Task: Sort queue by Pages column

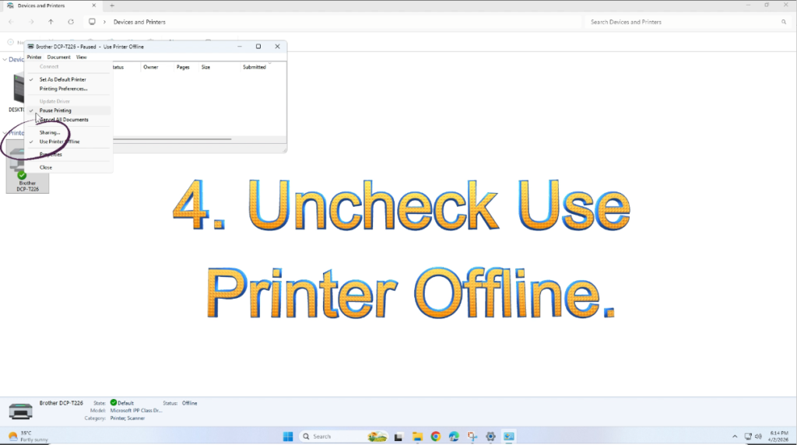Action: (183, 67)
